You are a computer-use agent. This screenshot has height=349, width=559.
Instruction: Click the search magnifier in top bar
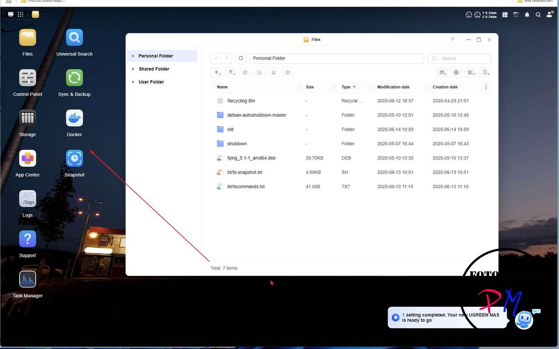pyautogui.click(x=538, y=14)
